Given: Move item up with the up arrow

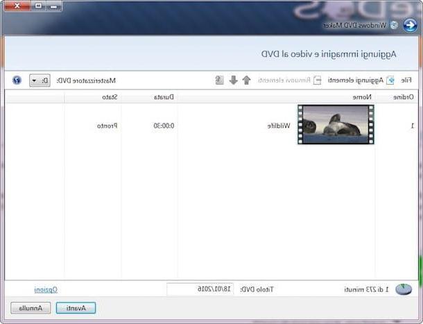Looking at the screenshot, I should pos(246,80).
